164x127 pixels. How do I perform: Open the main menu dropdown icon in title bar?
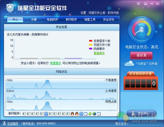tap(138, 4)
